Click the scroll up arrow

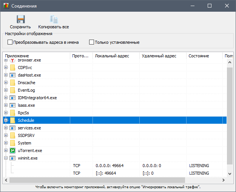point(230,62)
